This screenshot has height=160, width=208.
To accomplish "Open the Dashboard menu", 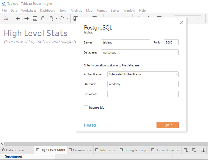I will (x=48, y=11).
